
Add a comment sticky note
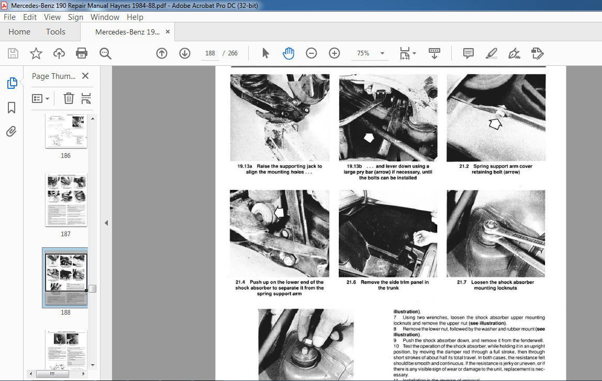[x=469, y=53]
